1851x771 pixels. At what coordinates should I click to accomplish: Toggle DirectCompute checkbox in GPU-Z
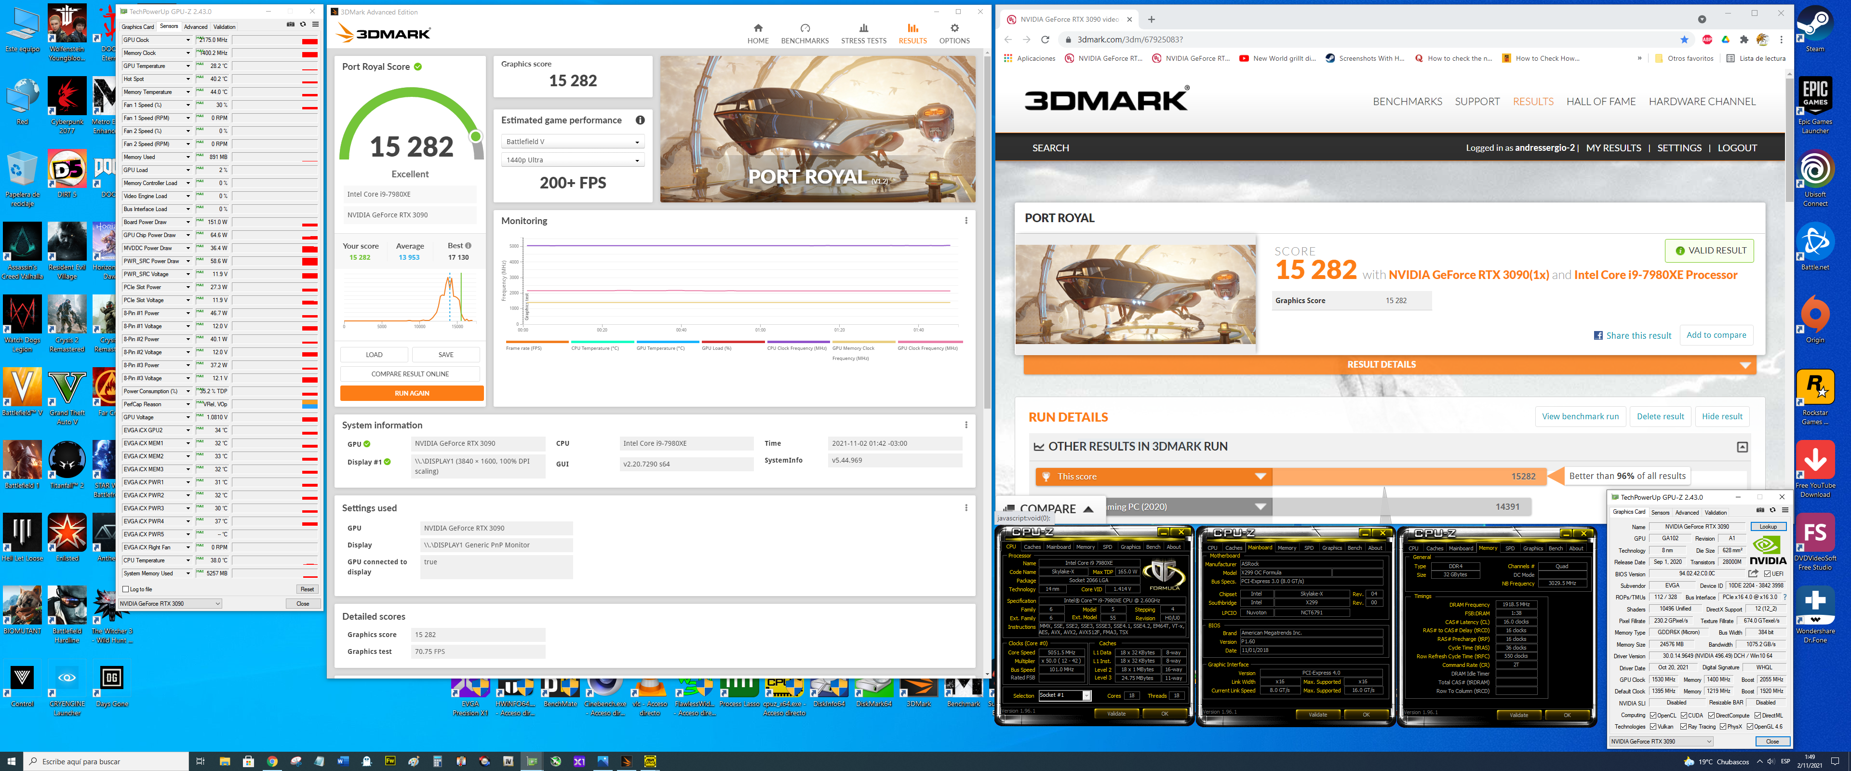(x=1712, y=716)
